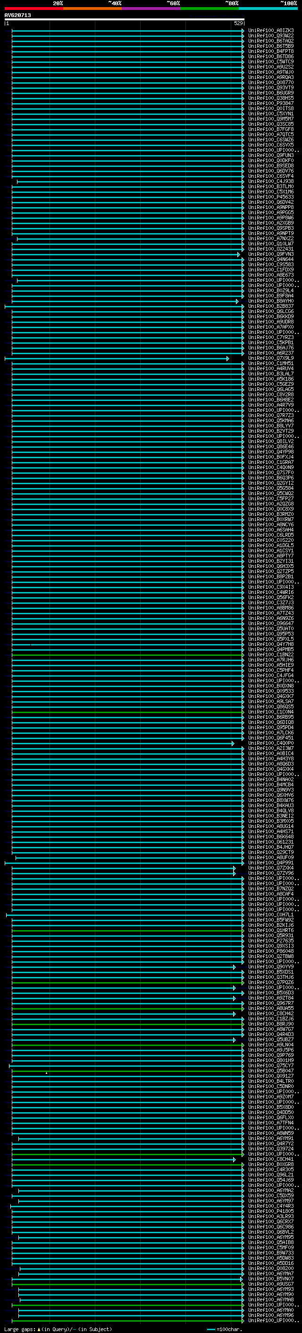Open hit UniRef100_B4FPT8
302x1333 pixels.
pos(270,52)
